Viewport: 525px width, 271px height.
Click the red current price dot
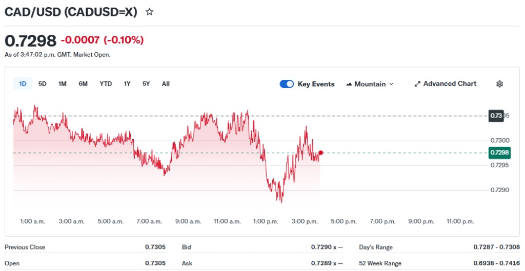(321, 153)
